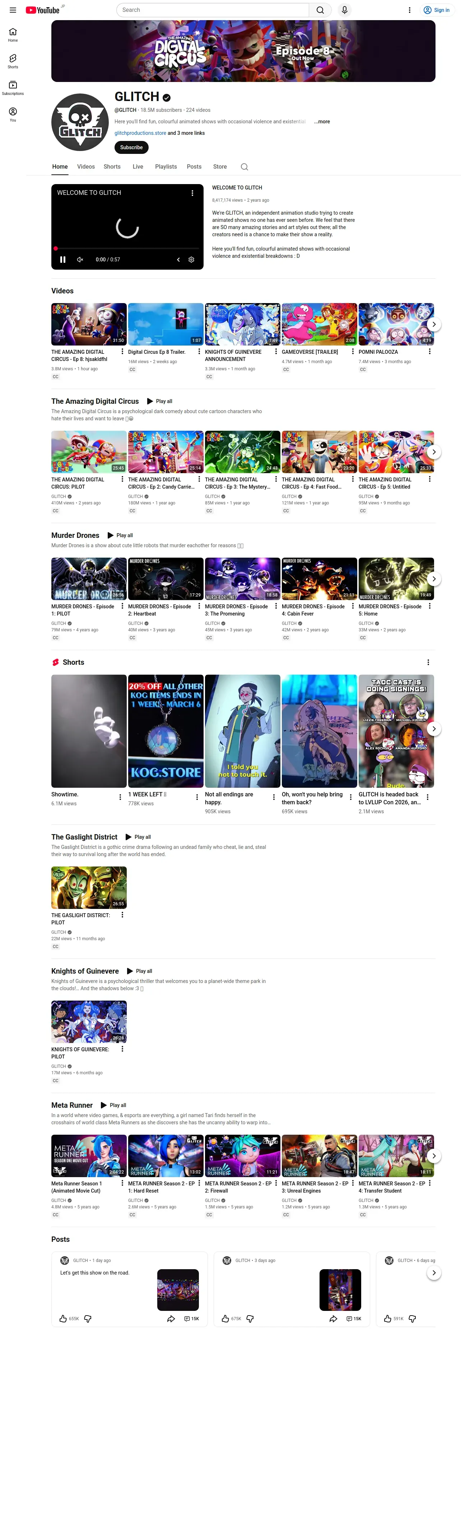This screenshot has width=461, height=1523.
Task: Switch to the Live tab
Action: pyautogui.click(x=138, y=167)
